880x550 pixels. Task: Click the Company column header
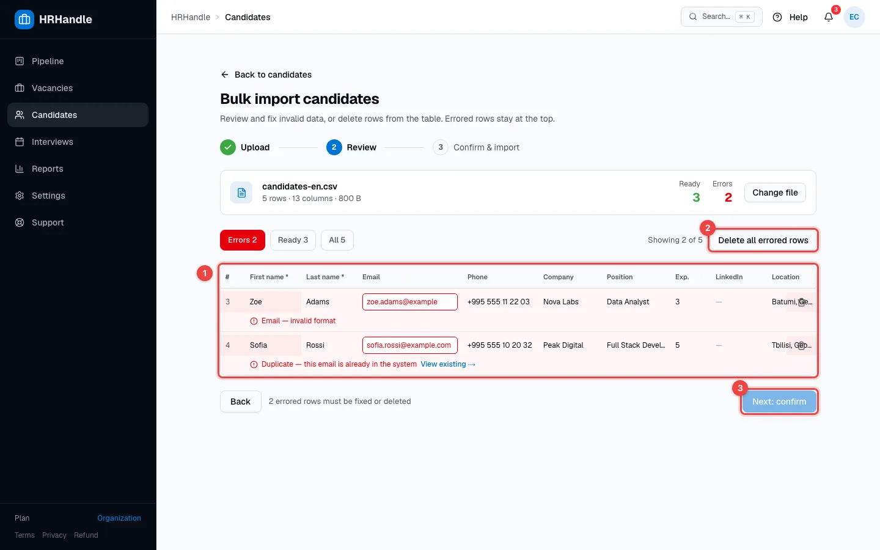tap(559, 277)
